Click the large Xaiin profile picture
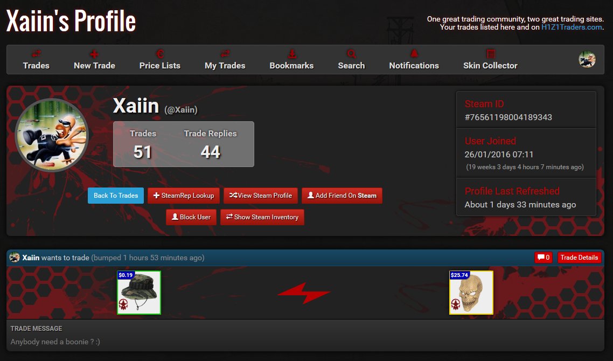 [x=52, y=135]
